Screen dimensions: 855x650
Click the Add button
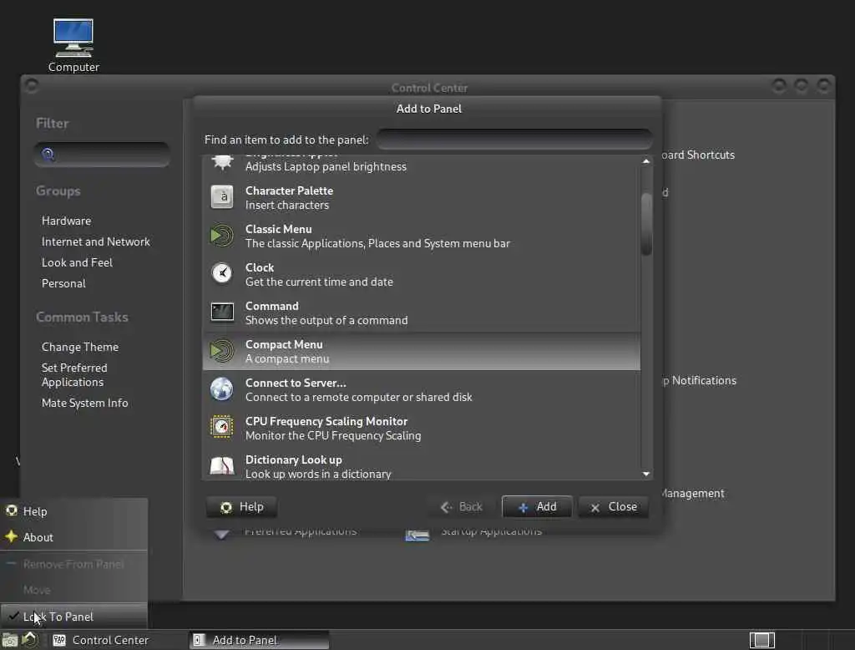[537, 507]
